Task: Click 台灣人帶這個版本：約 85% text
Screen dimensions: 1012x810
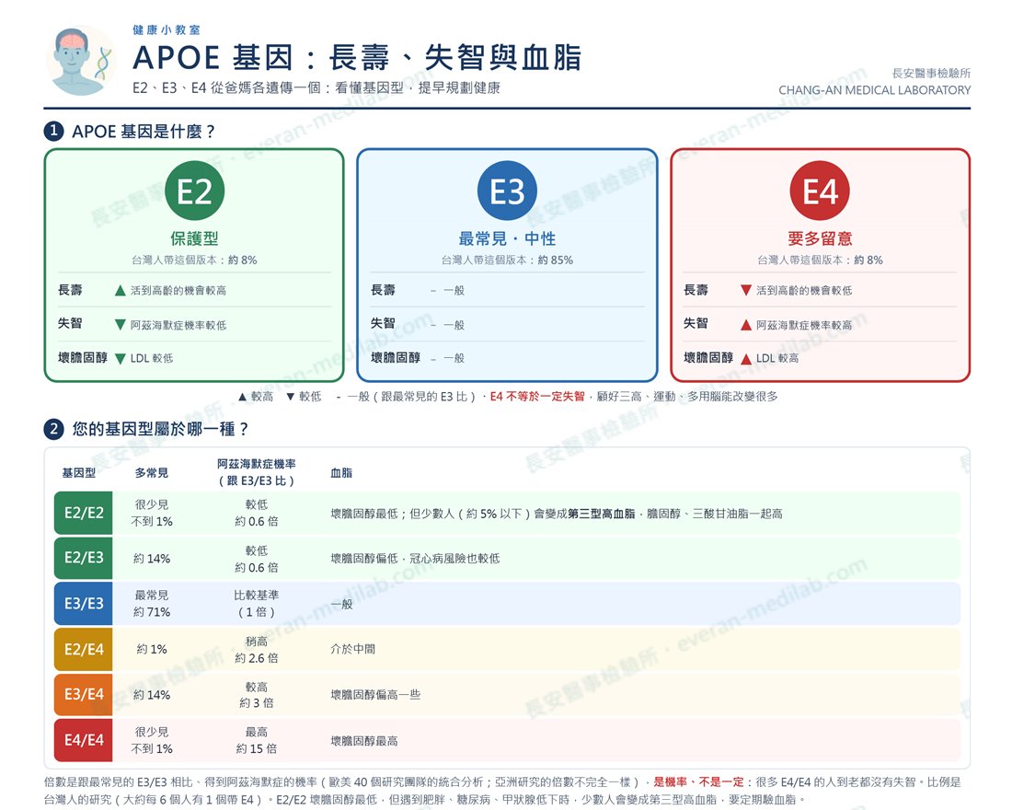Action: 507,260
